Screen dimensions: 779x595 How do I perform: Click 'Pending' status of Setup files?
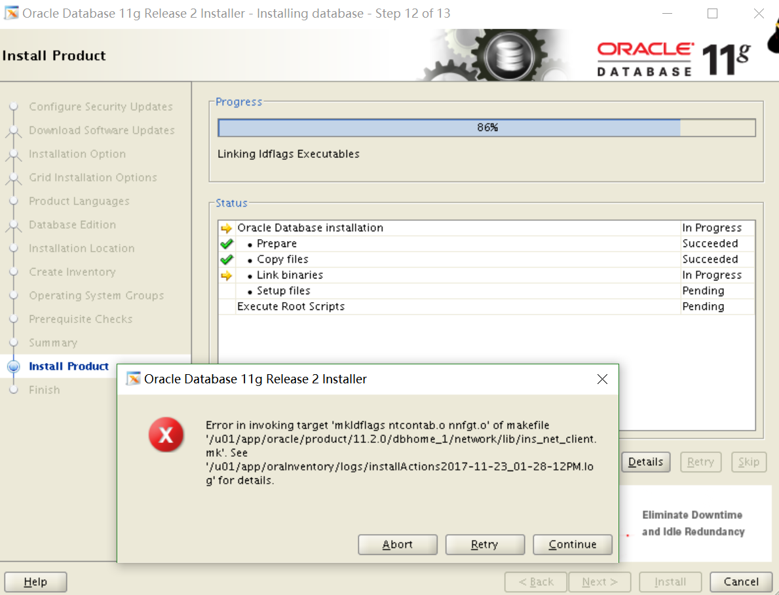coord(703,291)
